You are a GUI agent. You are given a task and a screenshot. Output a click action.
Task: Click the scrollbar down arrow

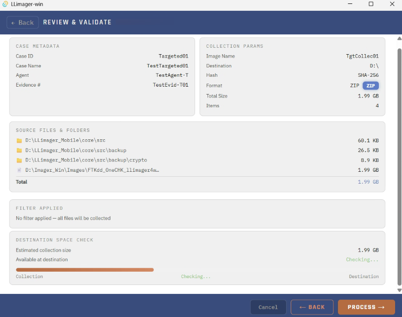399,290
